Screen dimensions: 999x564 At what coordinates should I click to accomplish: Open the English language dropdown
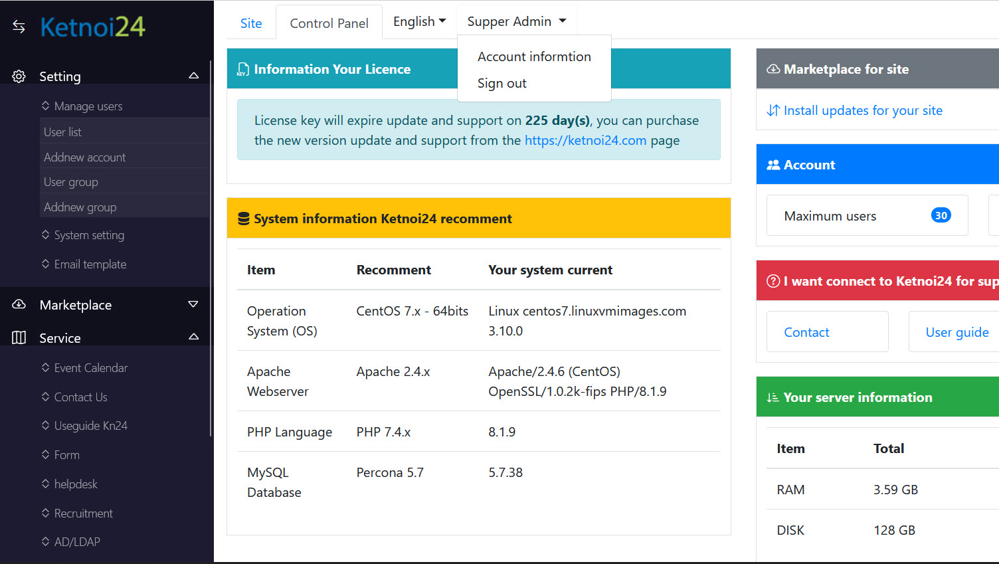pyautogui.click(x=419, y=21)
